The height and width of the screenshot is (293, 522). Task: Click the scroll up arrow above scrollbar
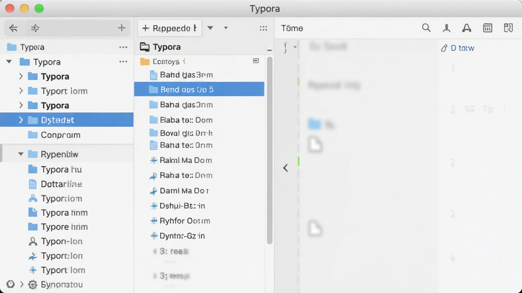click(269, 49)
